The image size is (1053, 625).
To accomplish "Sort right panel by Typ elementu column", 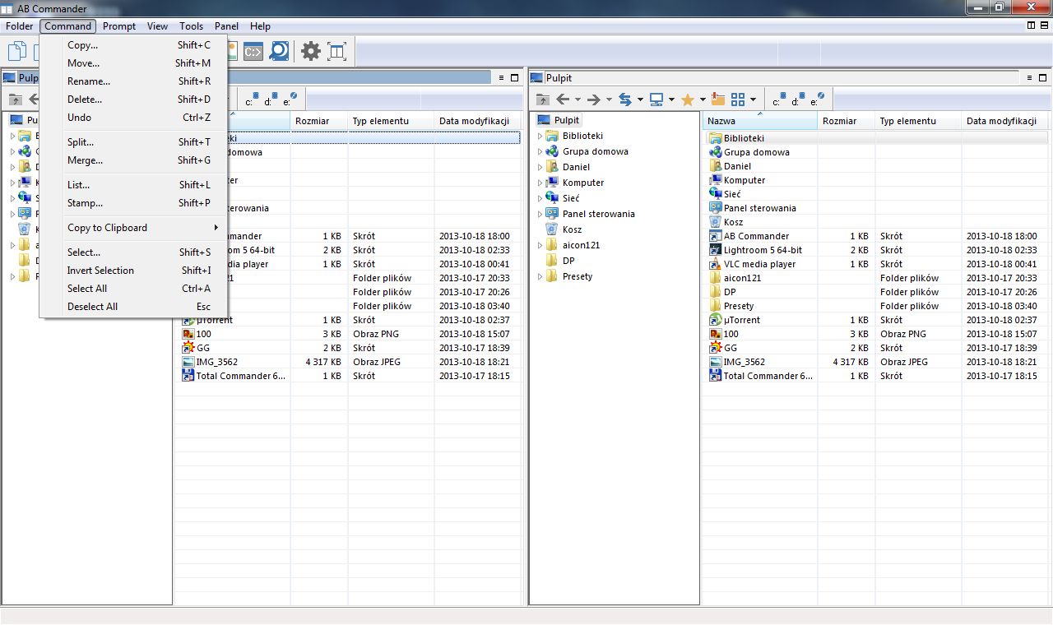I will 918,121.
